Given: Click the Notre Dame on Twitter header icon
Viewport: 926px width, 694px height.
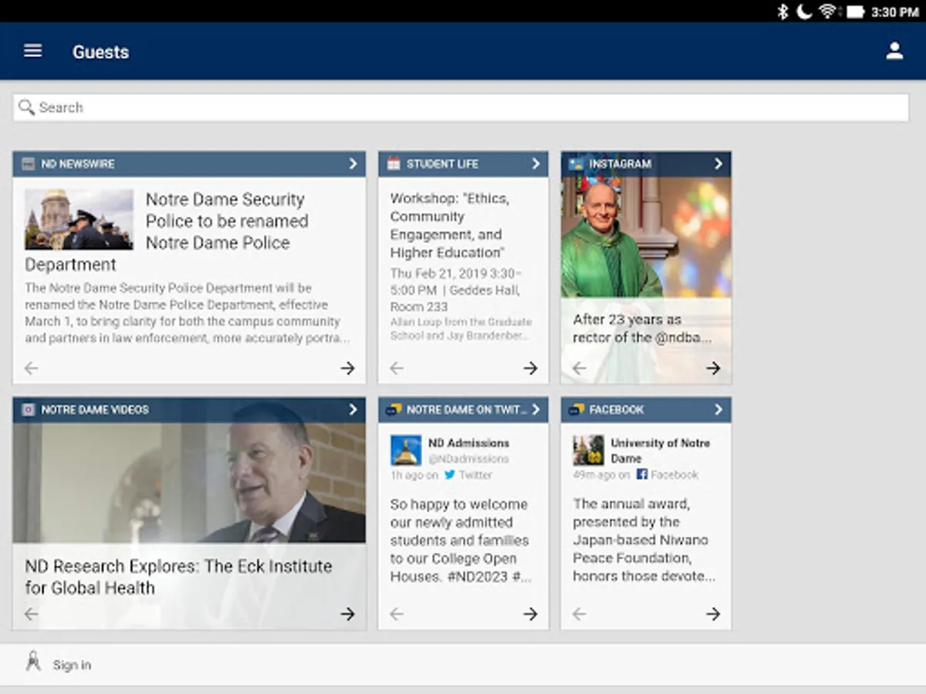Looking at the screenshot, I should click(x=394, y=409).
